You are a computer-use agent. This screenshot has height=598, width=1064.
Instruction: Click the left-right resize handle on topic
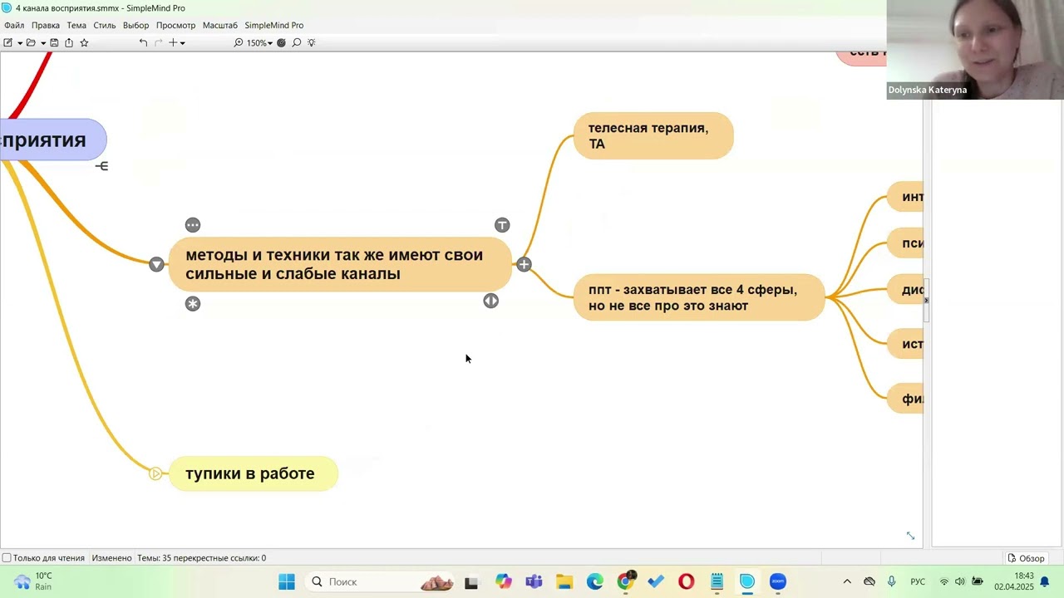pyautogui.click(x=491, y=301)
